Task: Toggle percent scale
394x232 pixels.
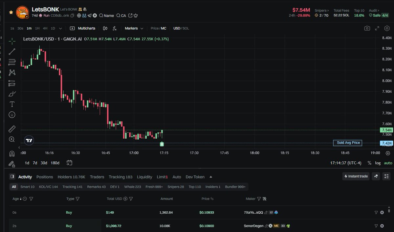Action: pyautogui.click(x=369, y=163)
